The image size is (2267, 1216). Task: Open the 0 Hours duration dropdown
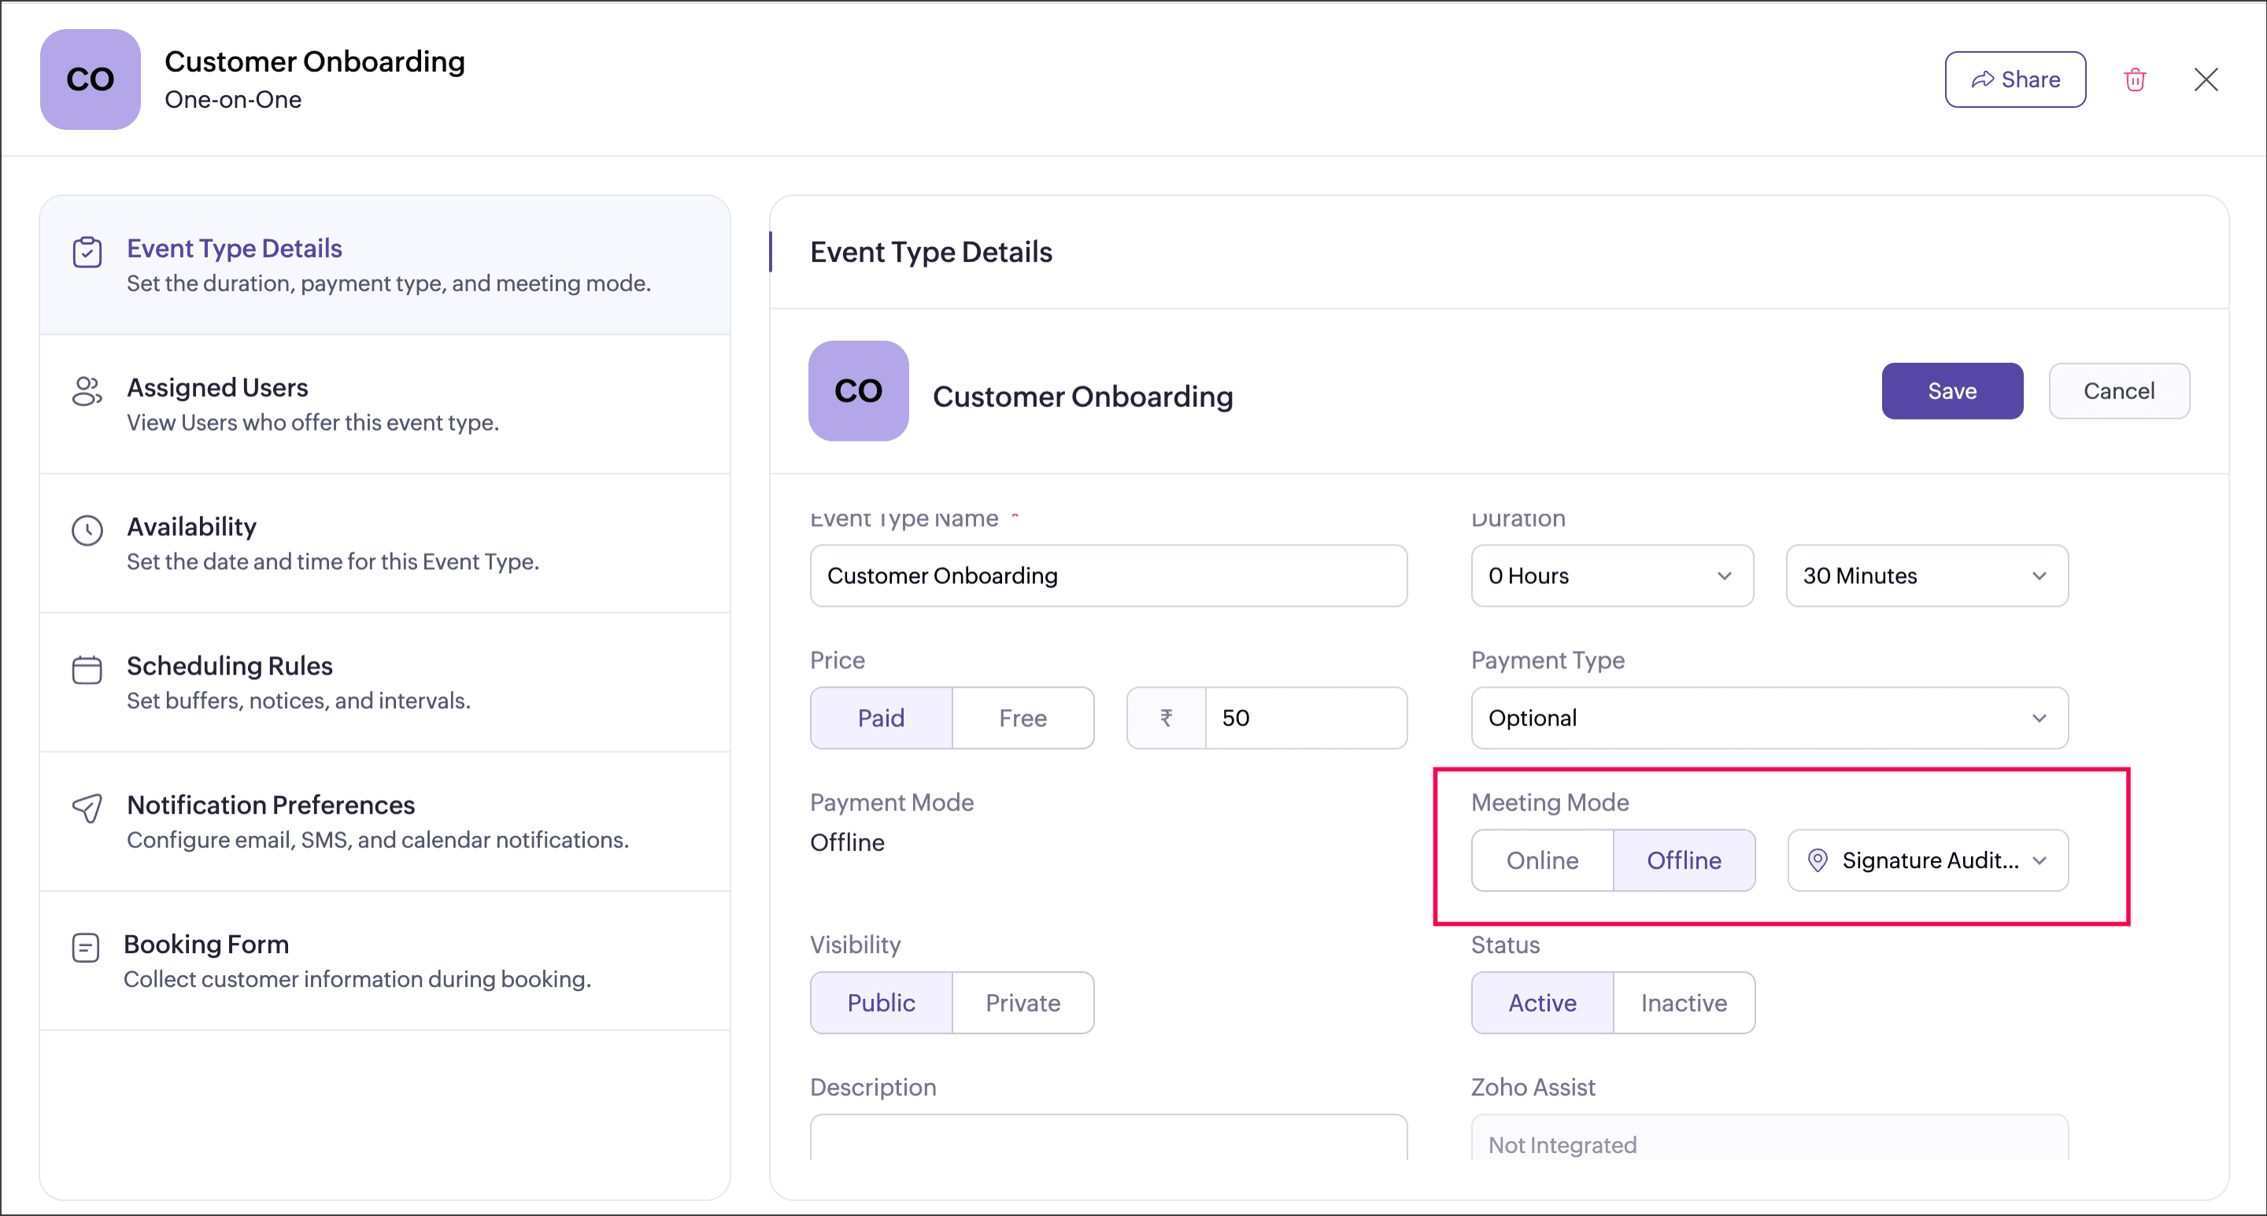coord(1612,575)
